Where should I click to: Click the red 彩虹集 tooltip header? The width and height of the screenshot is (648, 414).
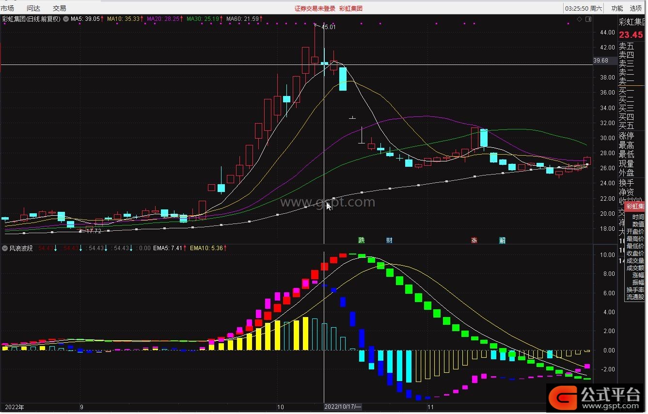click(635, 207)
